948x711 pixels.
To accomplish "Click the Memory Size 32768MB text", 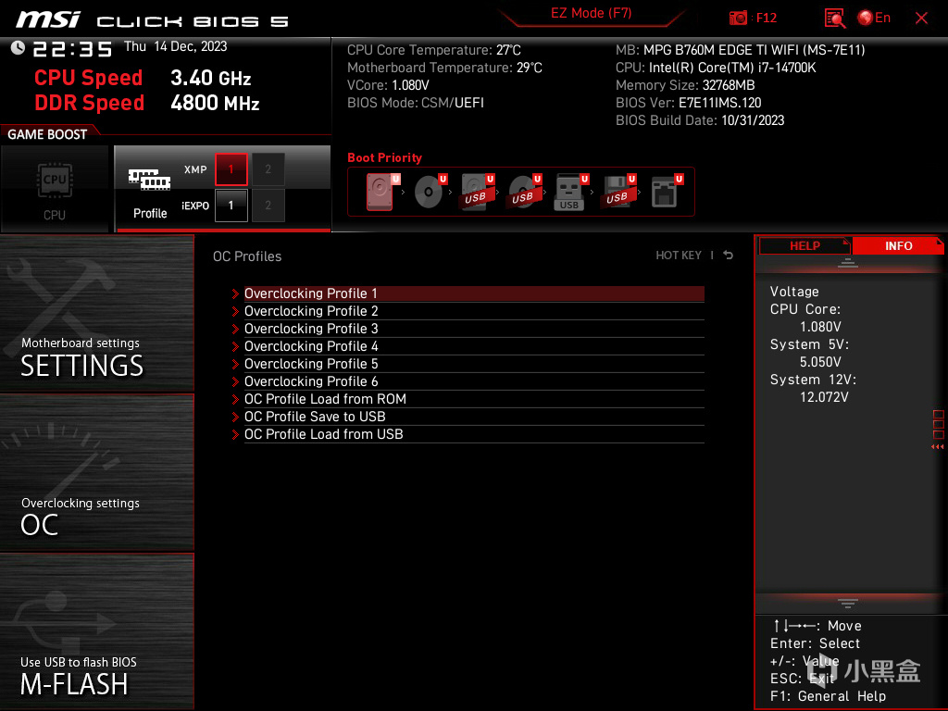I will [x=685, y=85].
